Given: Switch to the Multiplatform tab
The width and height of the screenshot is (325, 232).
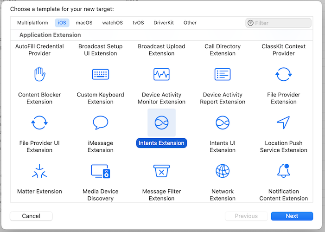Looking at the screenshot, I should pyautogui.click(x=32, y=23).
